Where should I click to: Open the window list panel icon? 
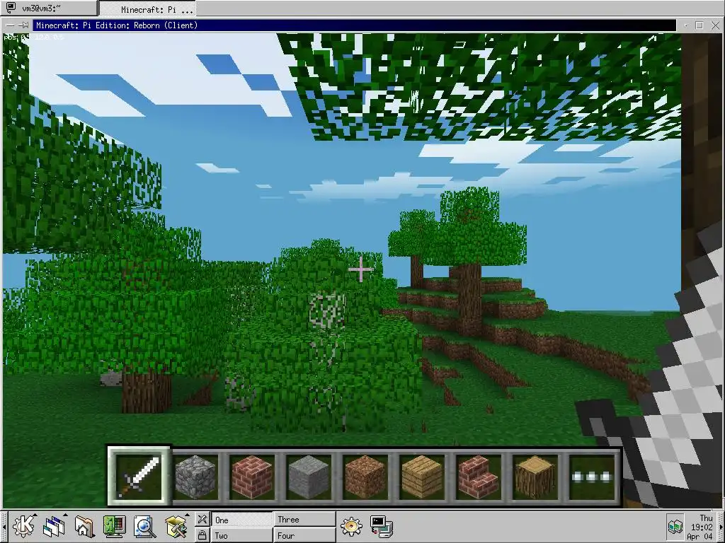54,527
